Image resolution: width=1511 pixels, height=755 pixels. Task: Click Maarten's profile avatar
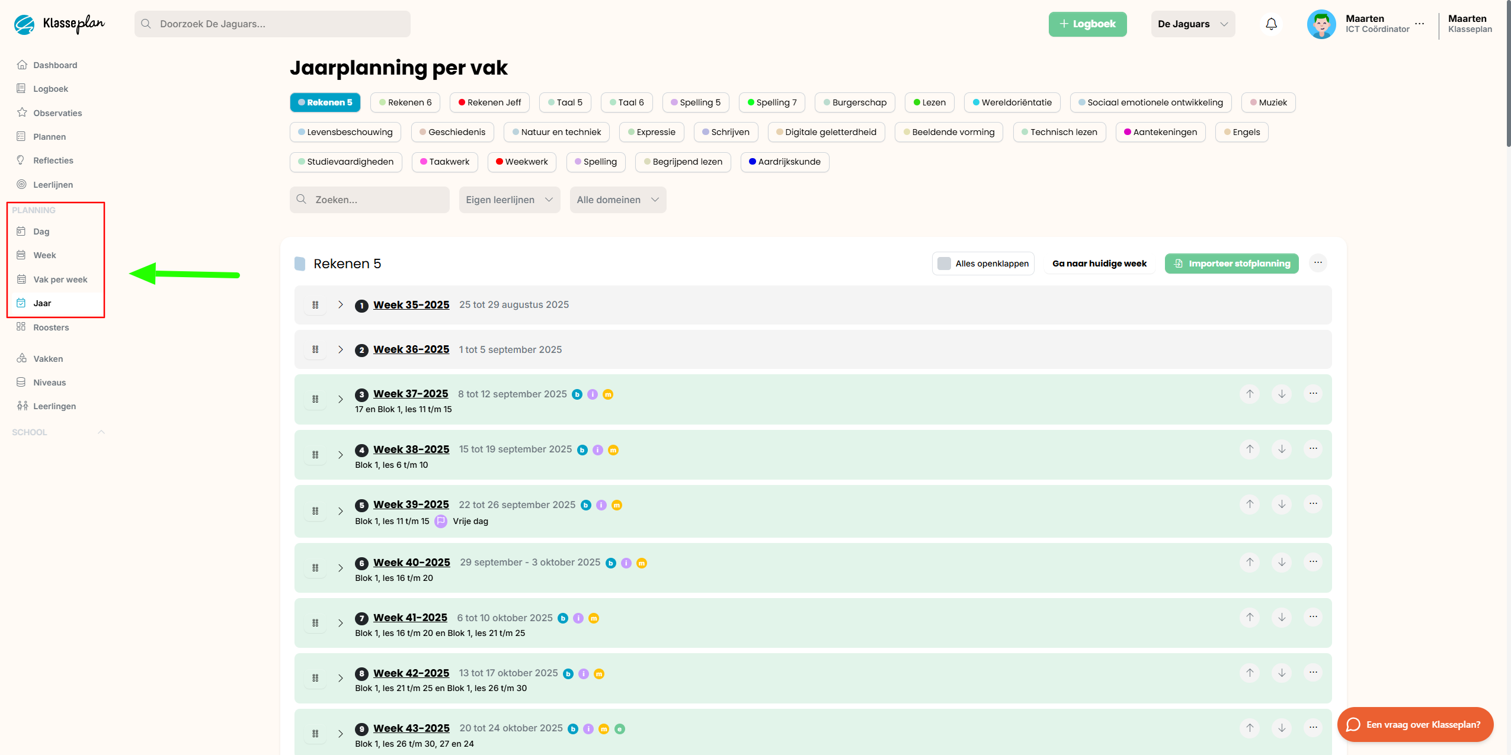[1321, 24]
